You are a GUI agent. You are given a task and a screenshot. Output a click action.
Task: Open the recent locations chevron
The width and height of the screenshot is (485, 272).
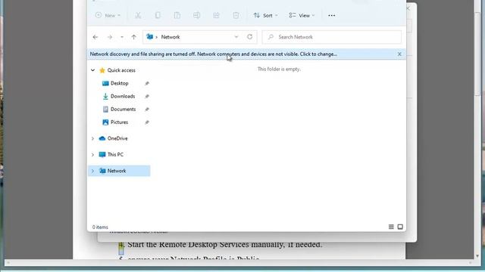pyautogui.click(x=122, y=37)
